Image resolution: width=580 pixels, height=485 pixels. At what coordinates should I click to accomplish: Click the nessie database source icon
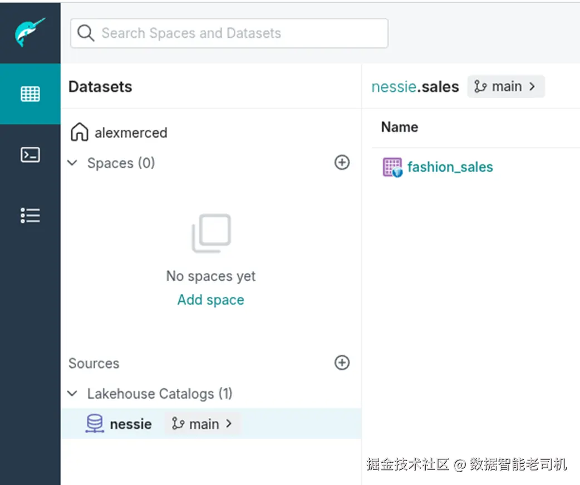click(x=95, y=424)
